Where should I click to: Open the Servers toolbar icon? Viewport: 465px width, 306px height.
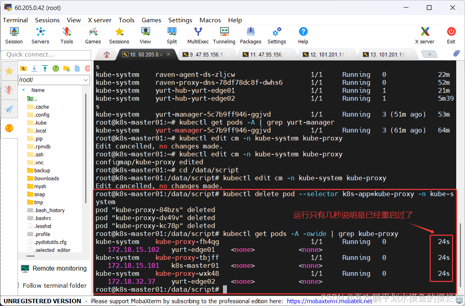pyautogui.click(x=40, y=35)
